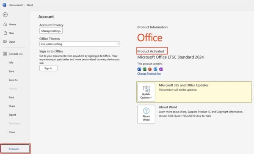The height and width of the screenshot is (154, 254).
Task: Click the 'Sign in to Office' heading
Action: [x=51, y=51]
